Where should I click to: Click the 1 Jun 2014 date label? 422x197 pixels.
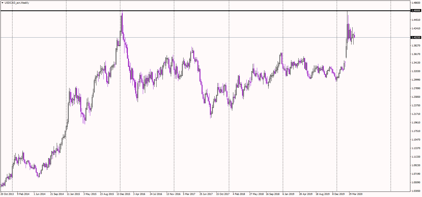point(39,194)
